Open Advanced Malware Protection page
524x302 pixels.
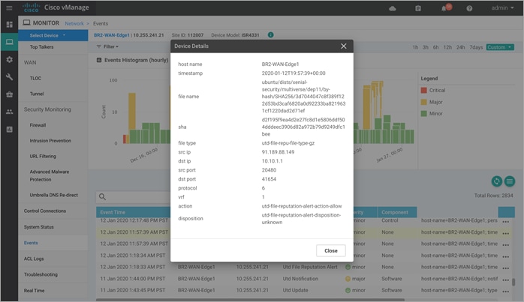pos(50,175)
